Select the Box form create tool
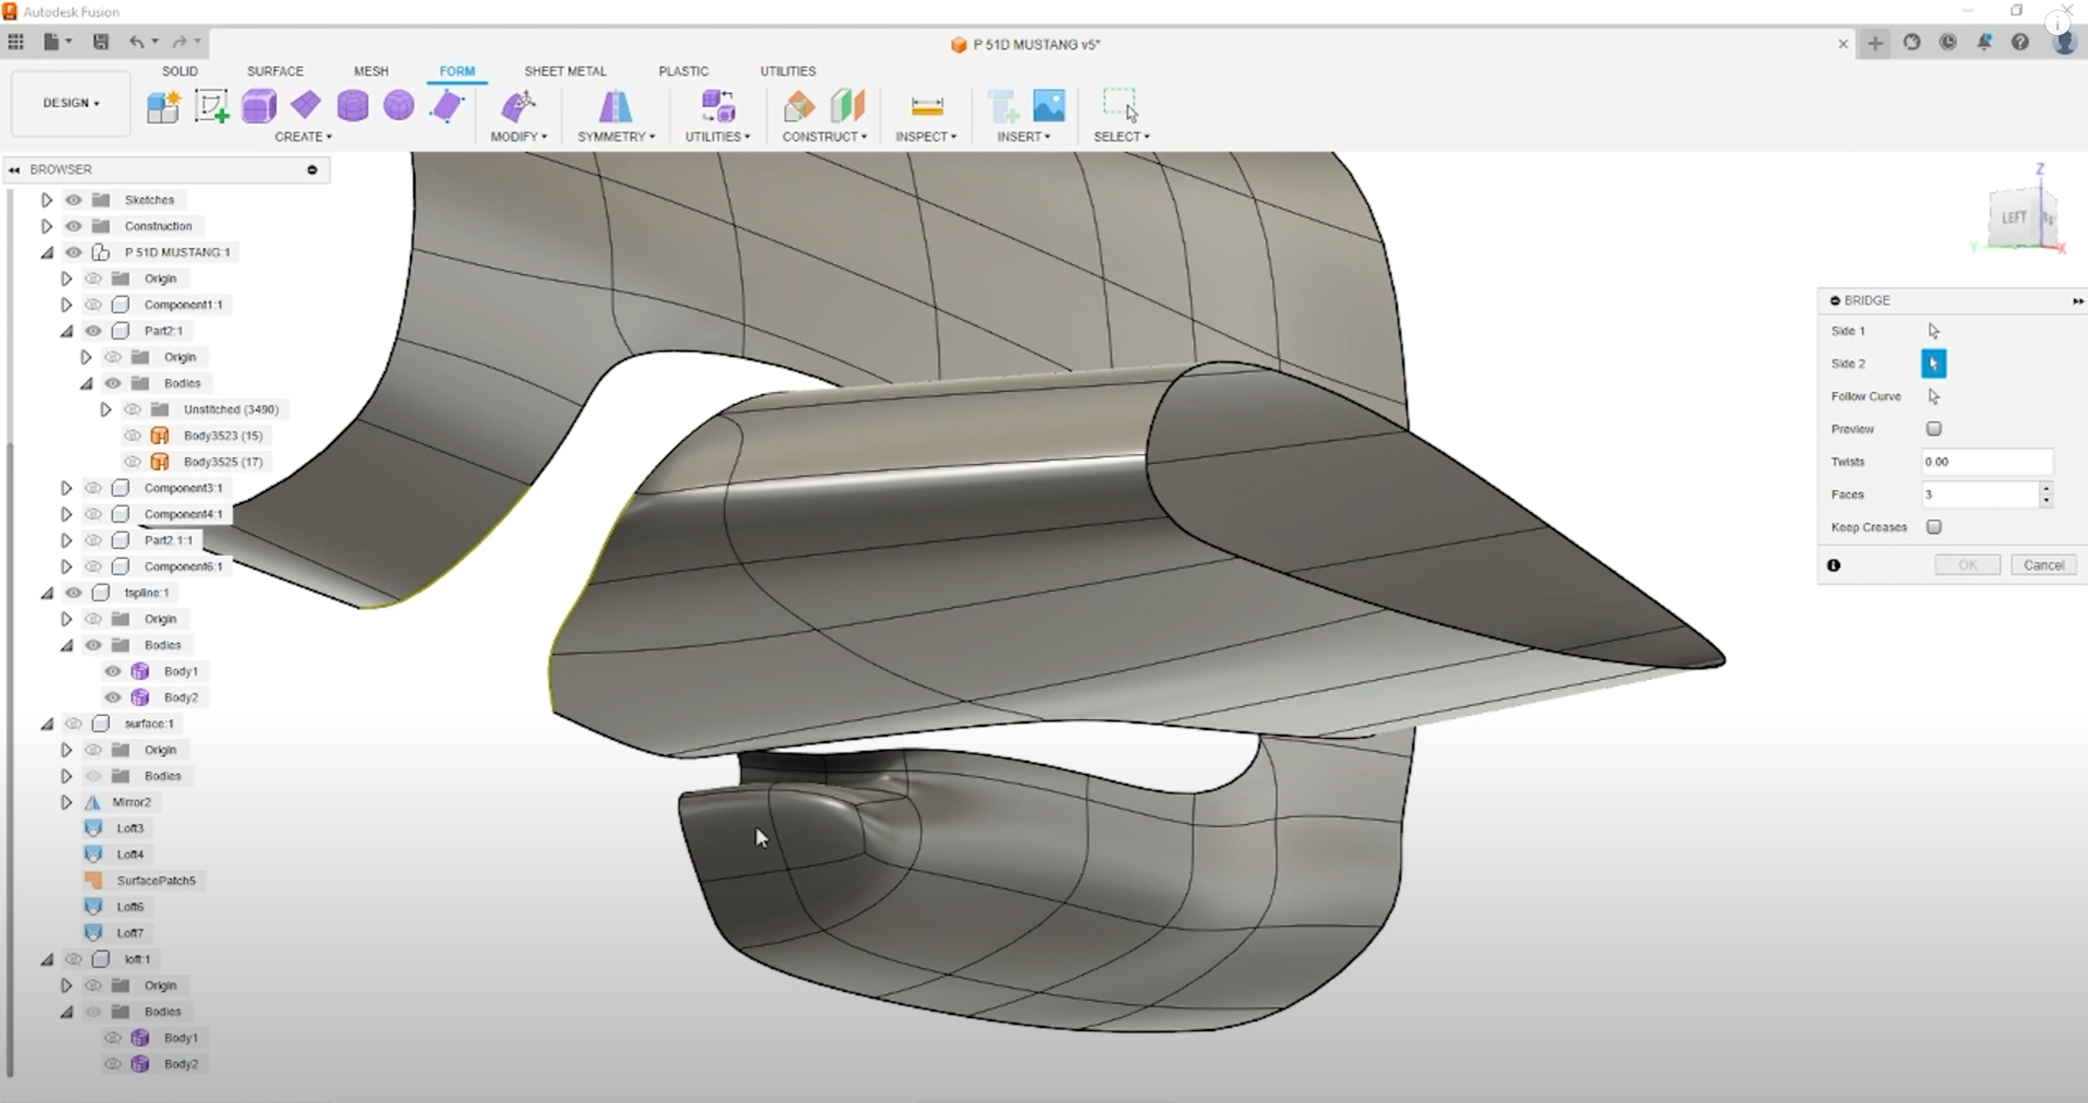Viewport: 2088px width, 1103px height. coord(259,106)
